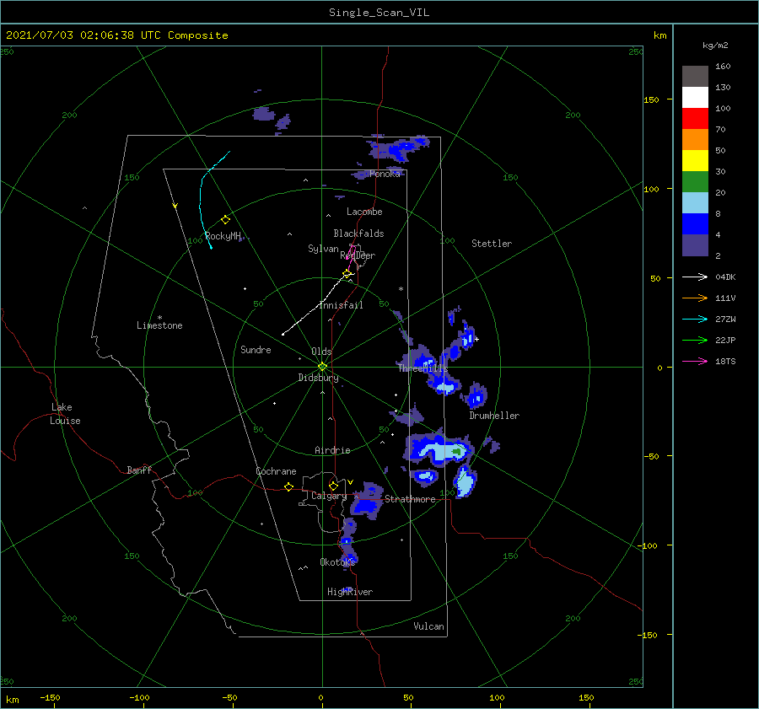Click the green VIL core east of Strathmore
This screenshot has width=759, height=709.
pos(457,452)
